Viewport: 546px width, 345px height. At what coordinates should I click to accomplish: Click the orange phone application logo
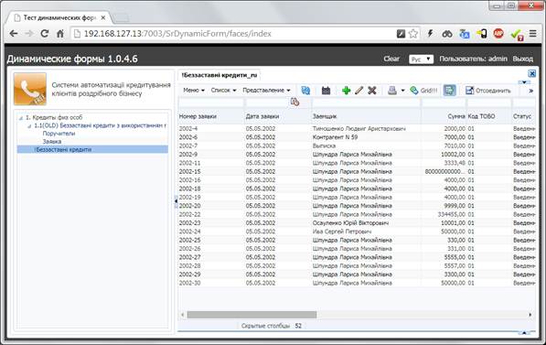30,89
